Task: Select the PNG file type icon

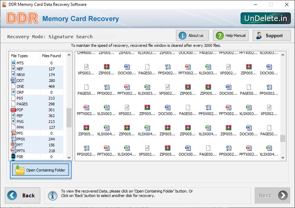Action: pos(13,121)
